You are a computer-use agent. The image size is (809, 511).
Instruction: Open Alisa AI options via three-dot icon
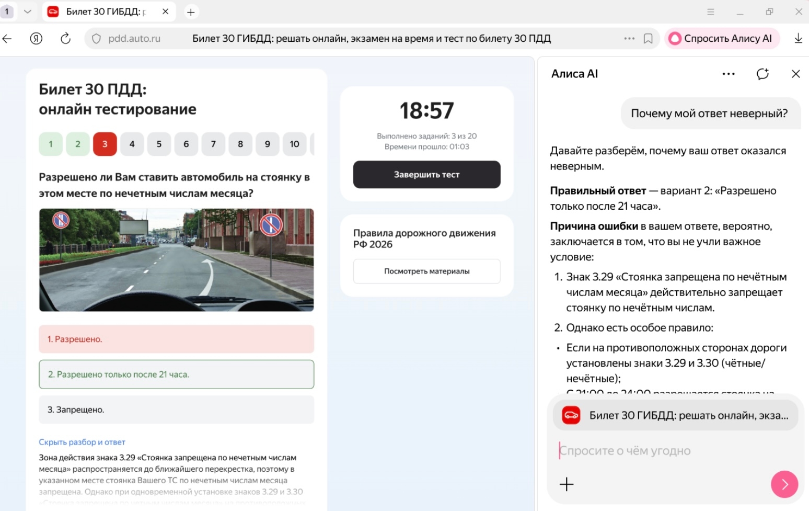pos(728,74)
